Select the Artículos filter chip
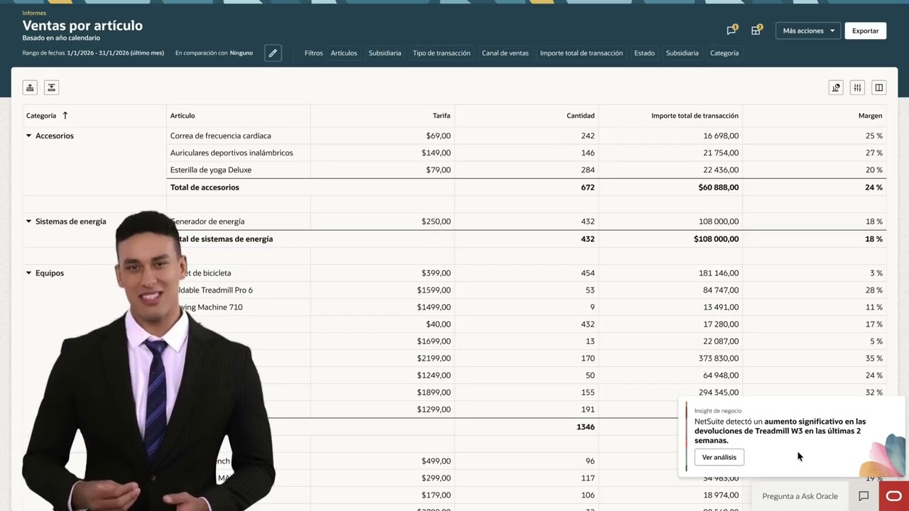Screen dimensions: 909x511 pyautogui.click(x=344, y=53)
